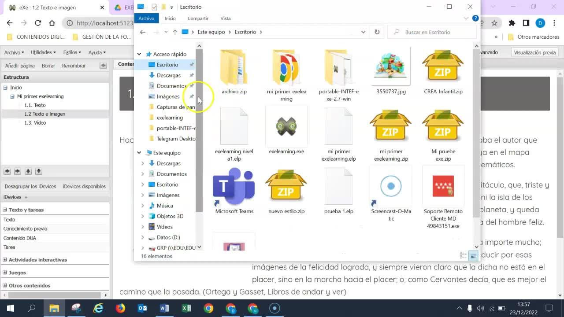The width and height of the screenshot is (564, 317).
Task: Open eXe Utilidades menu
Action: pos(43,52)
